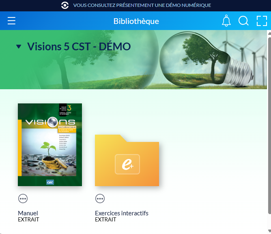271x234 pixels.
Task: Collapse the Visions 5 CST section triangle
Action: 18,47
